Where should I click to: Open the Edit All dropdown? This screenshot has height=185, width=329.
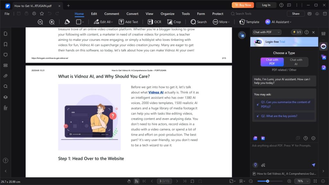(x=103, y=22)
